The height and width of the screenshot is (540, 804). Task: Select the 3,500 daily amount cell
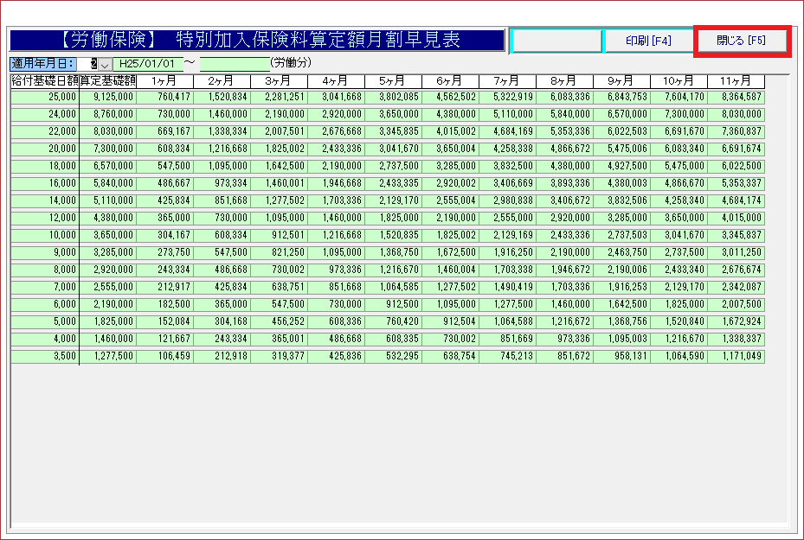(45, 356)
